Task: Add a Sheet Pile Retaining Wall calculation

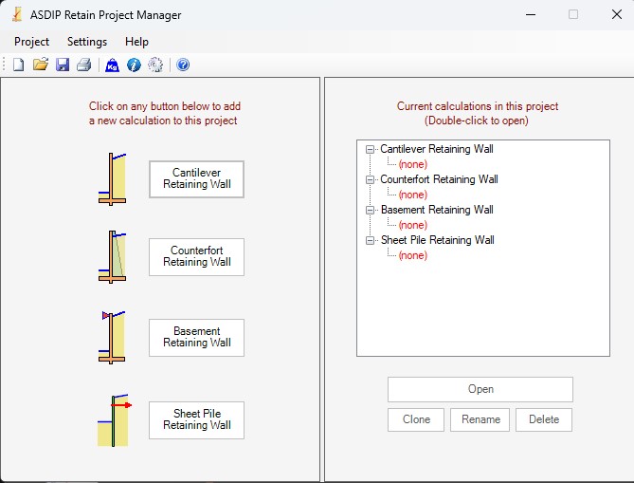Action: click(196, 419)
